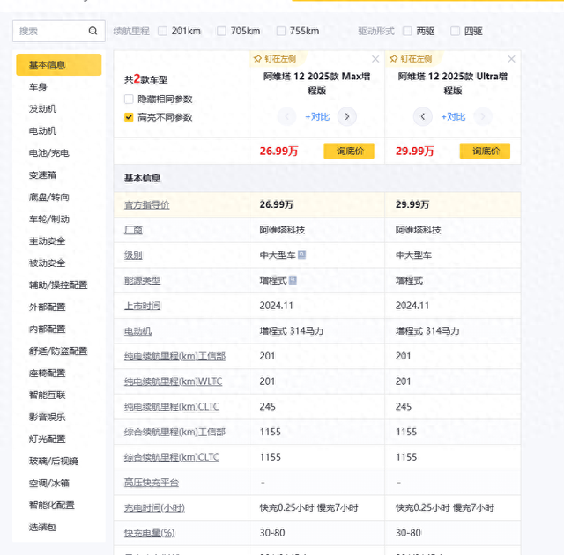564x555 pixels.
Task: Enable 隐藏相同参数 checkbox
Action: [x=129, y=99]
